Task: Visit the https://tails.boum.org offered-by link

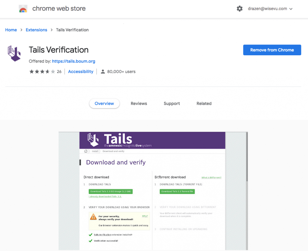Action: tap(73, 61)
